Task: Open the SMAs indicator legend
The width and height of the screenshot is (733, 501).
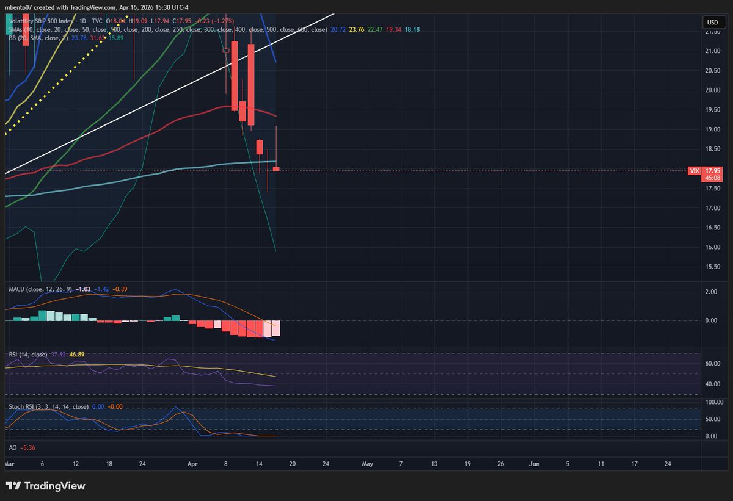Action: [x=167, y=29]
